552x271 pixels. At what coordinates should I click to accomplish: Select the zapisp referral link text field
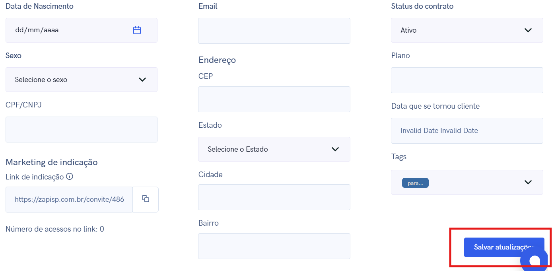point(69,199)
